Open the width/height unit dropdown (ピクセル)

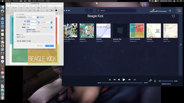46,22
